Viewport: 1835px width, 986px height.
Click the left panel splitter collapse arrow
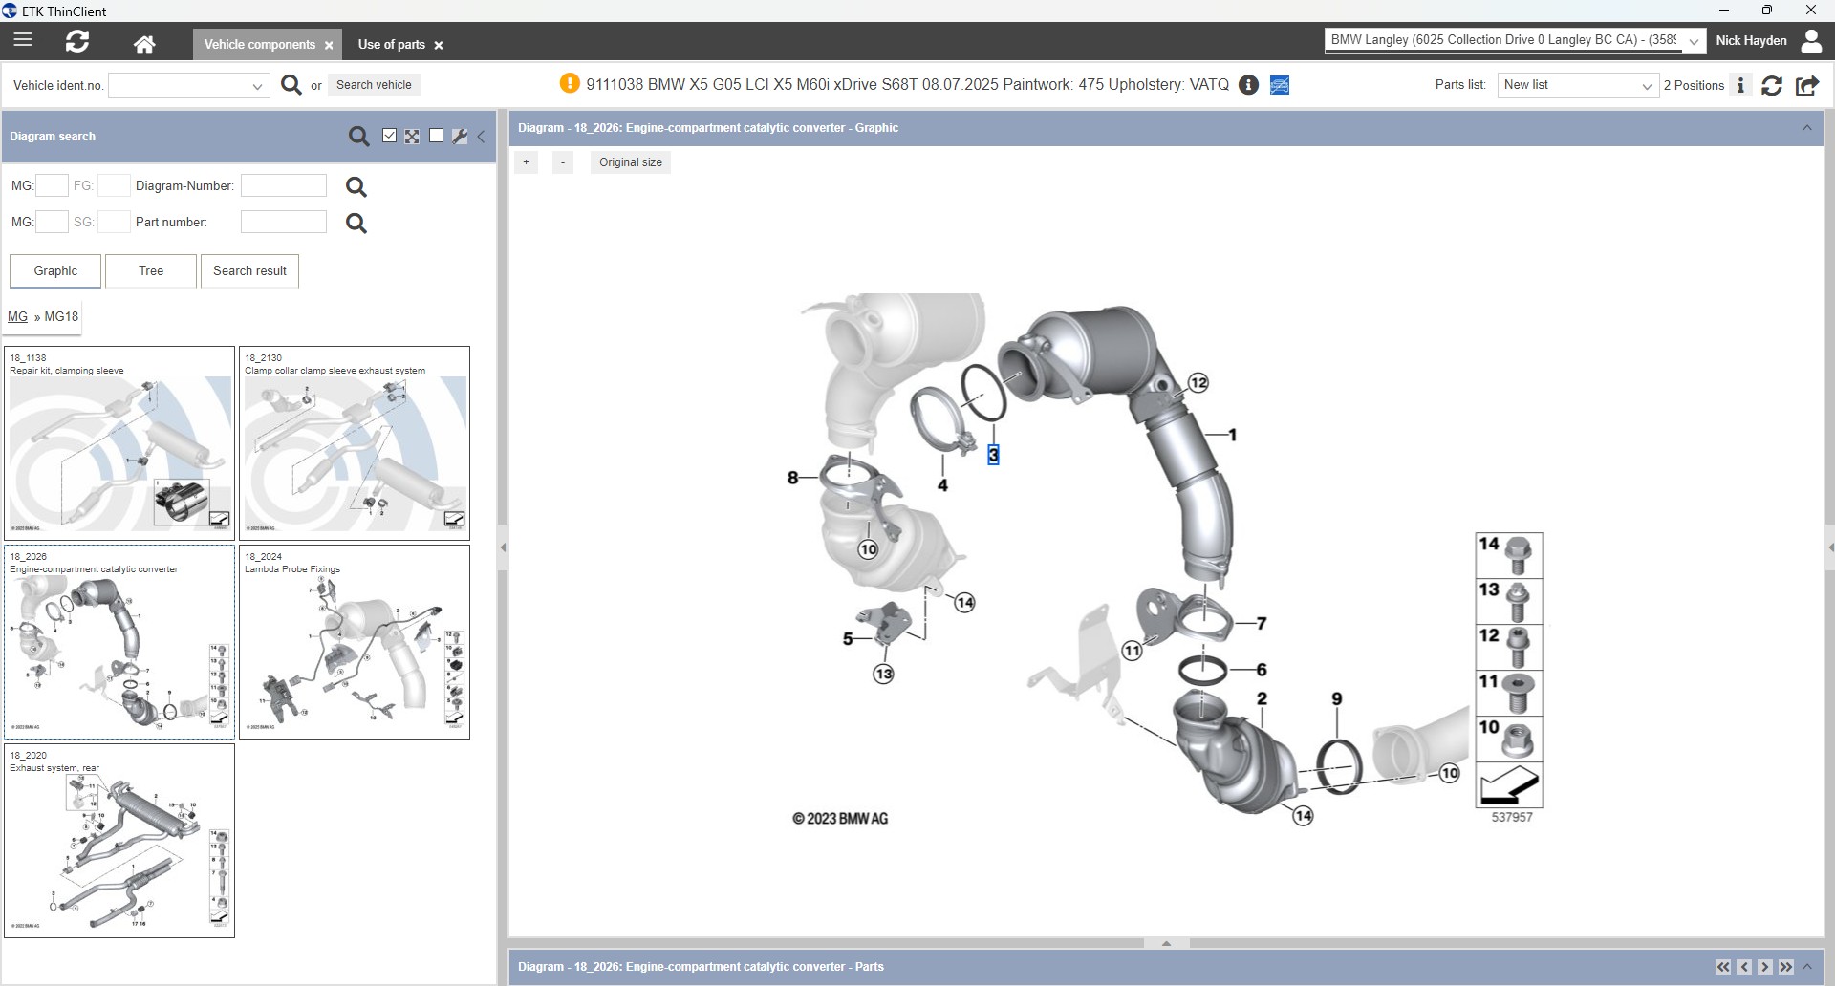(503, 547)
